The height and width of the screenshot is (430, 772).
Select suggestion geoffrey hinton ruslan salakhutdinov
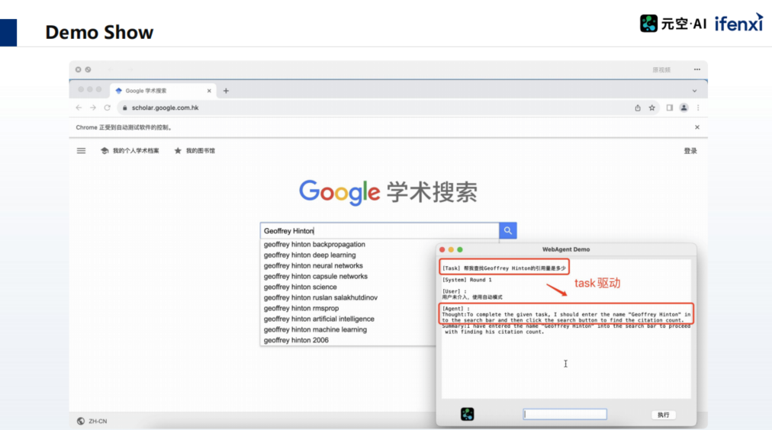(x=320, y=297)
